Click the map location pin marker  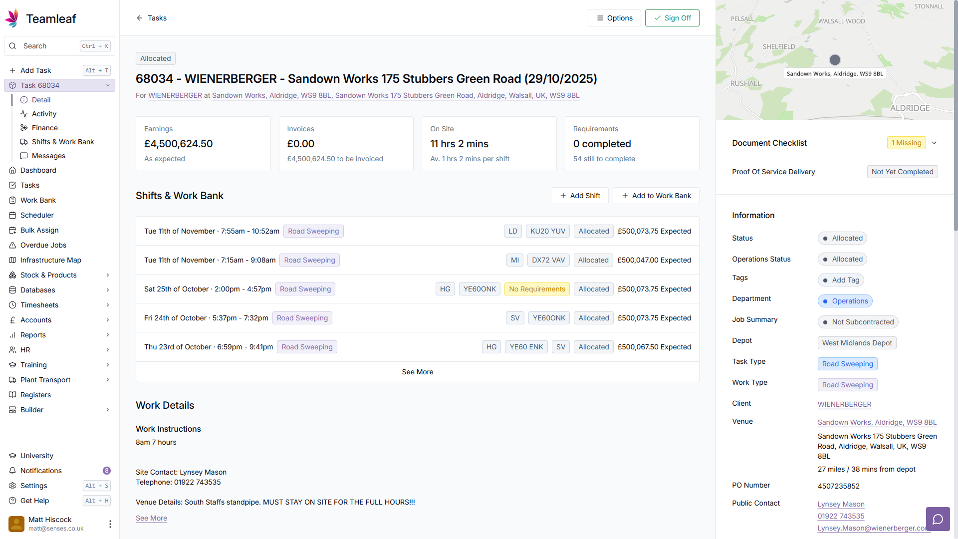point(835,60)
